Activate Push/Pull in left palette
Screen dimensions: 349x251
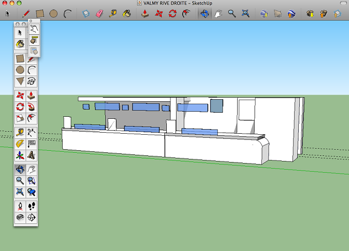click(31, 96)
